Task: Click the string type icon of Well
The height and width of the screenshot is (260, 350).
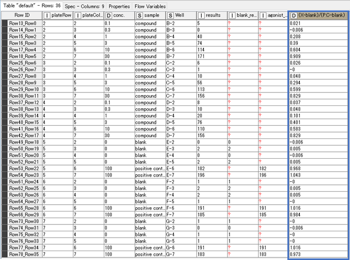Action: (171, 16)
